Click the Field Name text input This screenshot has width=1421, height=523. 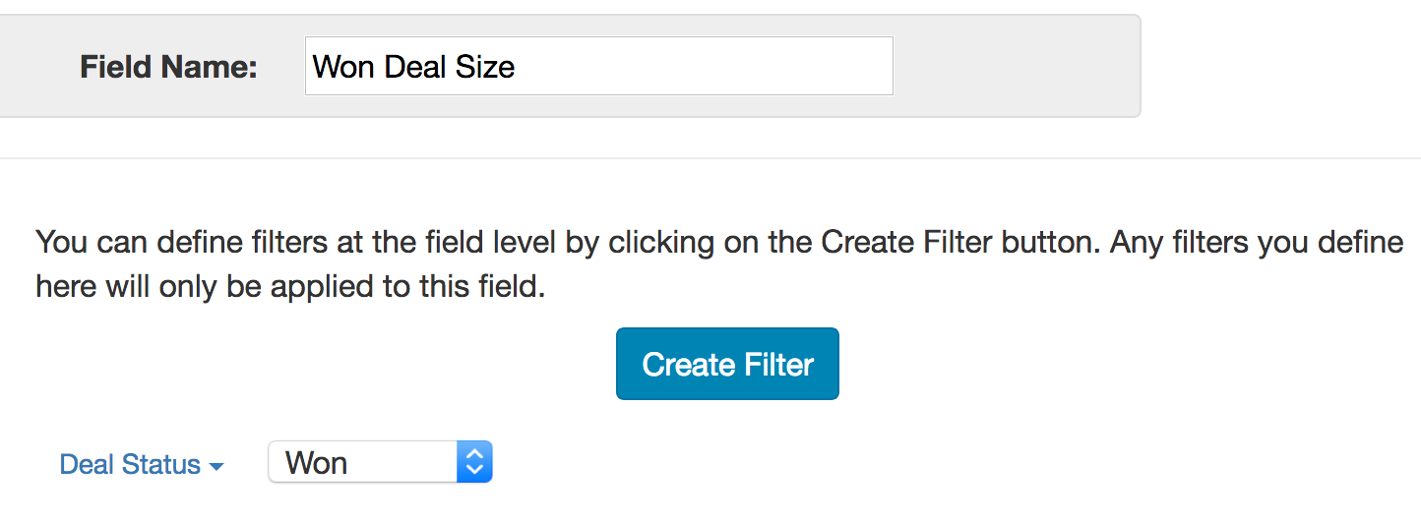tap(598, 66)
